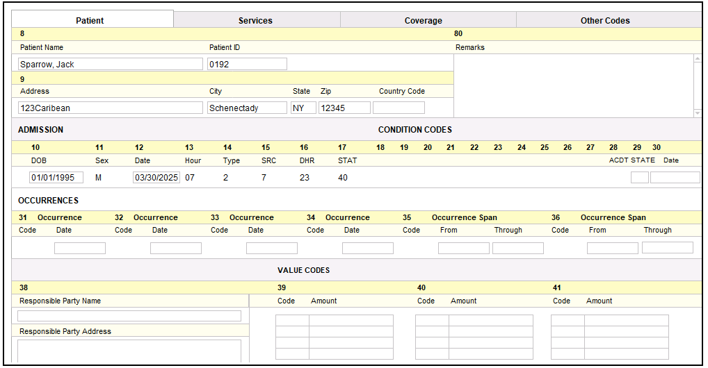Viewport: 708px width, 368px height.
Task: Focus the City field with Schenectady
Action: [247, 108]
